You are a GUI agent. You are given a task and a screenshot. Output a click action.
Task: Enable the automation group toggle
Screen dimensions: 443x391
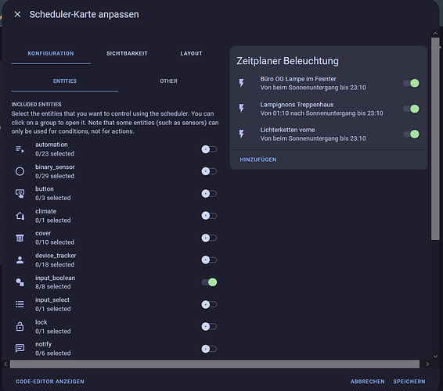coord(209,149)
